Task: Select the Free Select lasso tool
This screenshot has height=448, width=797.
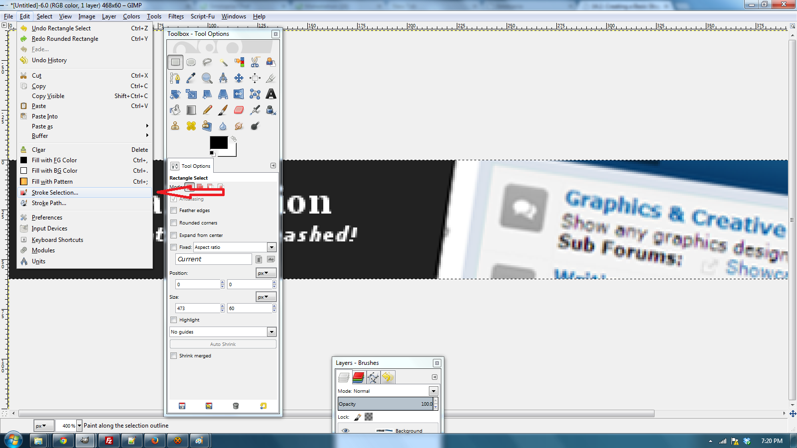Action: pyautogui.click(x=207, y=62)
